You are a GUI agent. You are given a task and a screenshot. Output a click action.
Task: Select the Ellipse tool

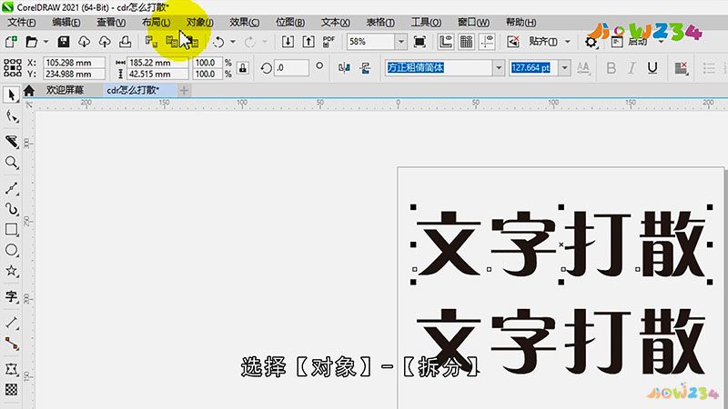(12, 250)
